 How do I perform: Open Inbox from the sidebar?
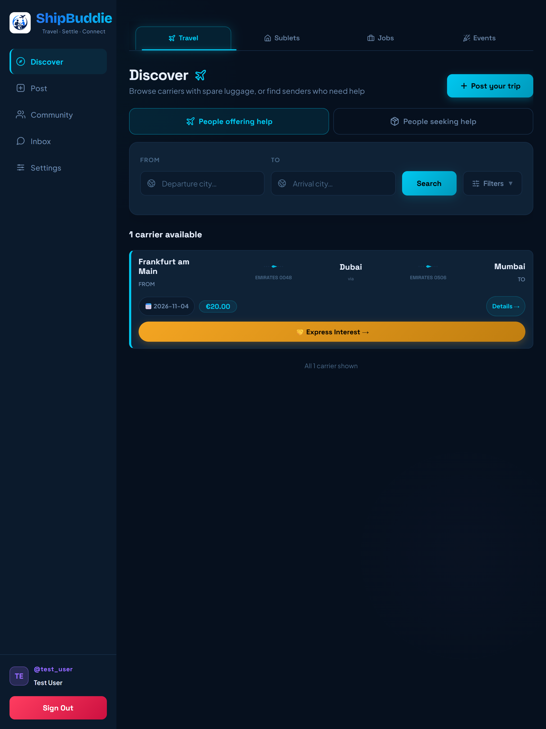pyautogui.click(x=58, y=141)
